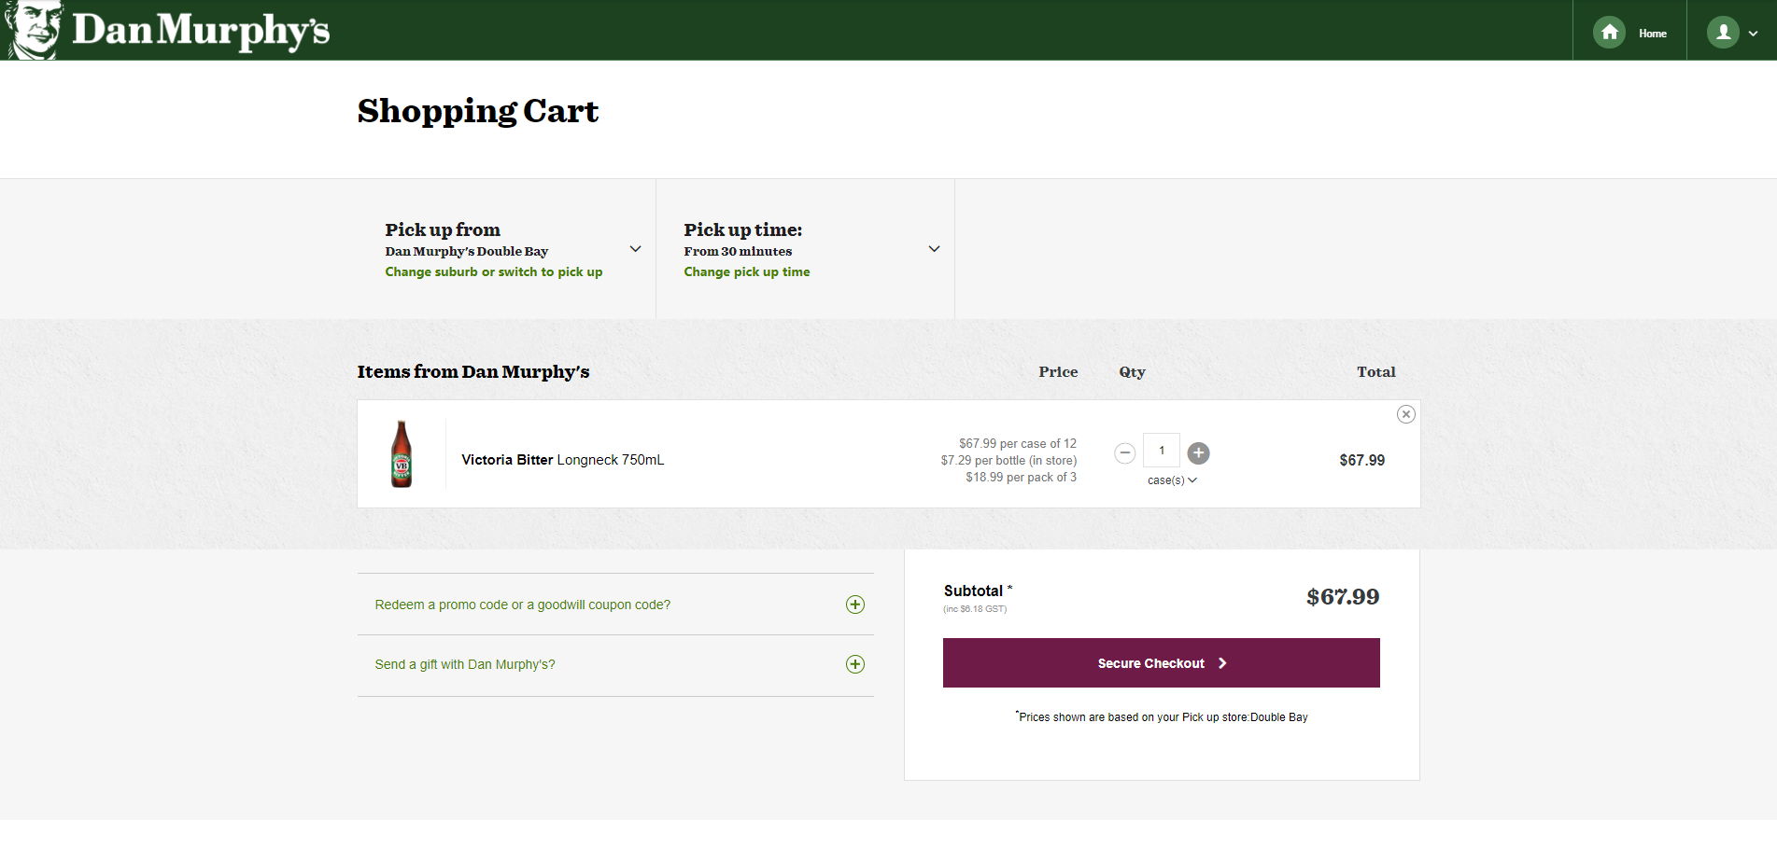
Task: Expand the Pick up time chevron
Action: click(934, 249)
